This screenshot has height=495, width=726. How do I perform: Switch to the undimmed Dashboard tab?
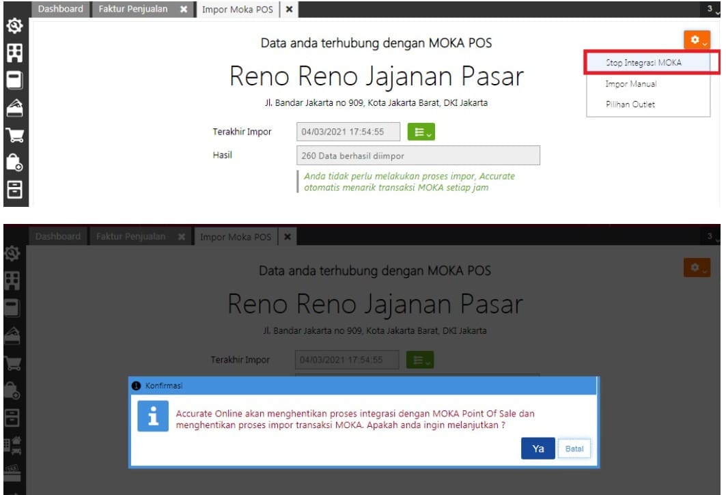61,10
